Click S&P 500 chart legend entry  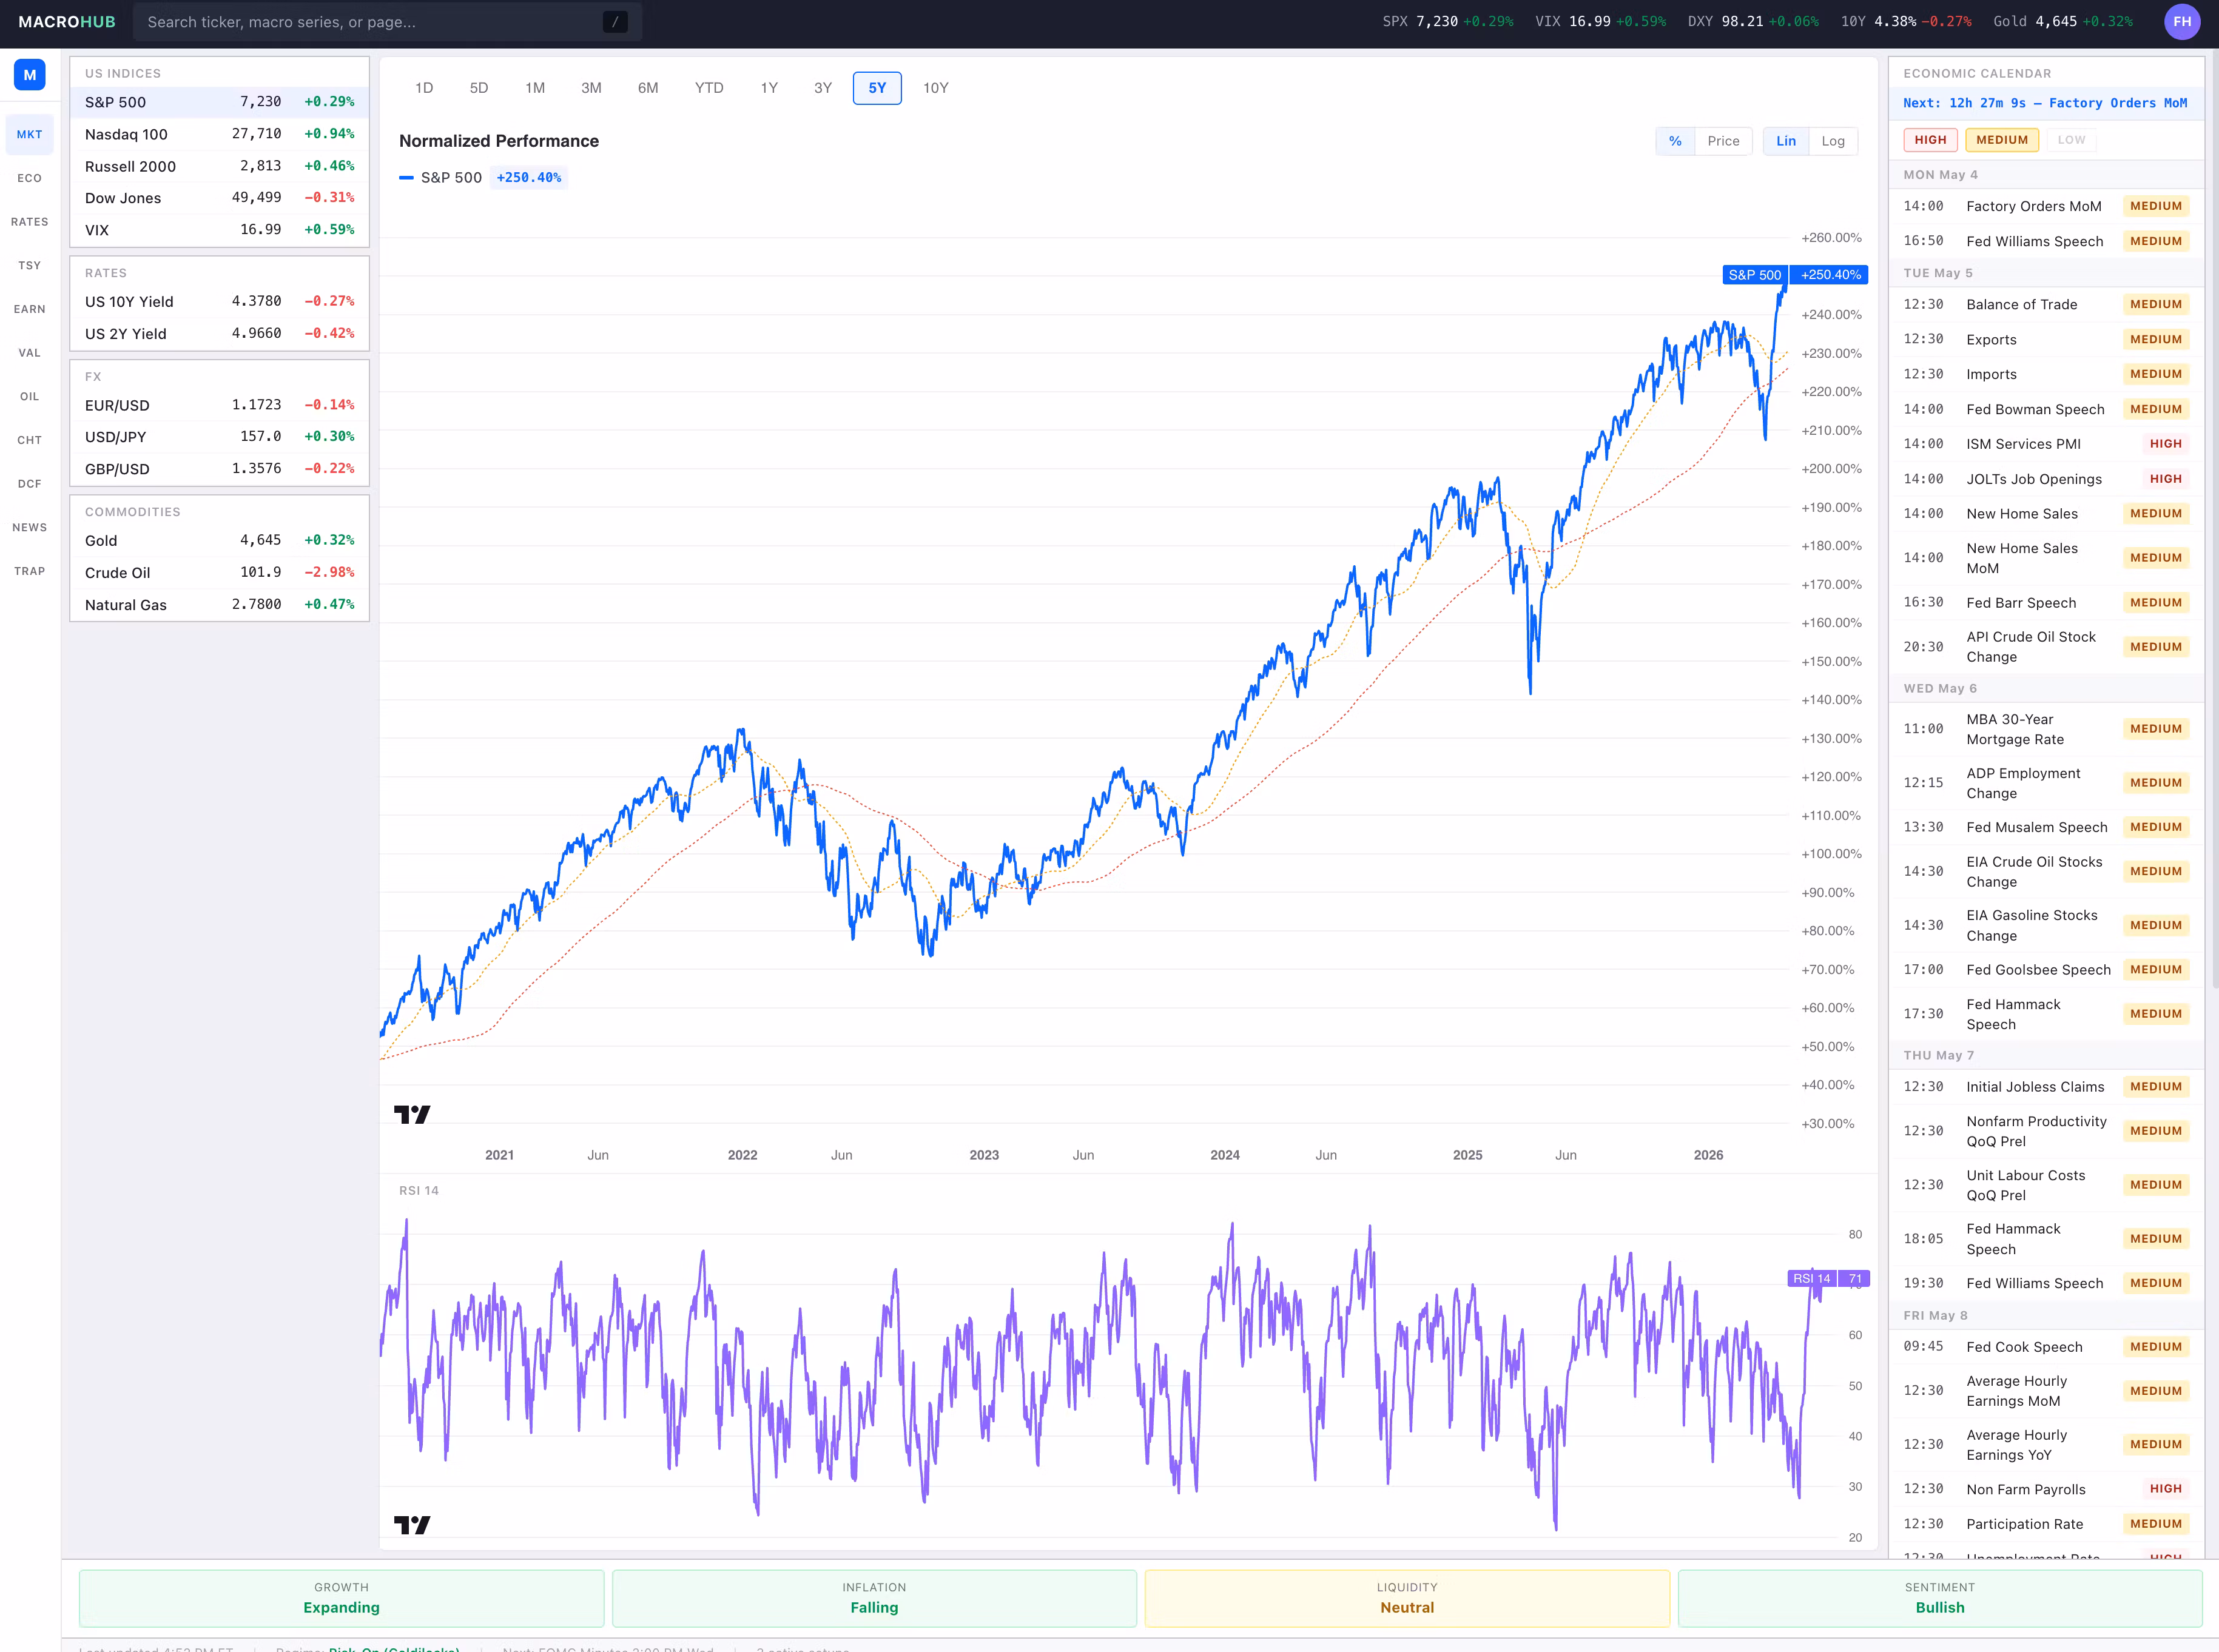pyautogui.click(x=482, y=178)
